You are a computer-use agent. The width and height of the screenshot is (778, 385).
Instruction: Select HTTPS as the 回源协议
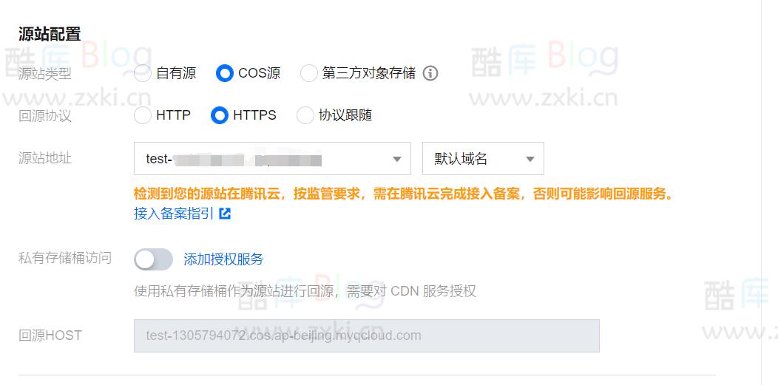coord(220,115)
